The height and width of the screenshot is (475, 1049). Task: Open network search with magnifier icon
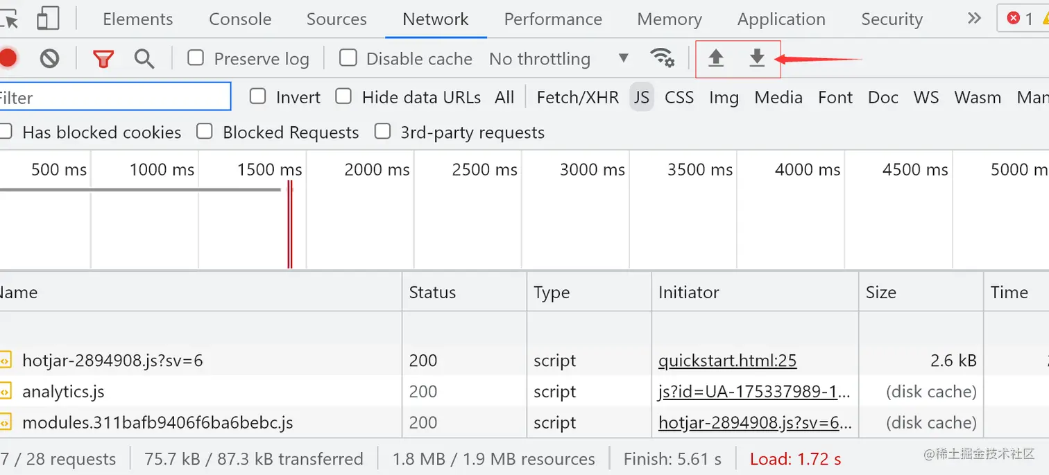(x=144, y=59)
